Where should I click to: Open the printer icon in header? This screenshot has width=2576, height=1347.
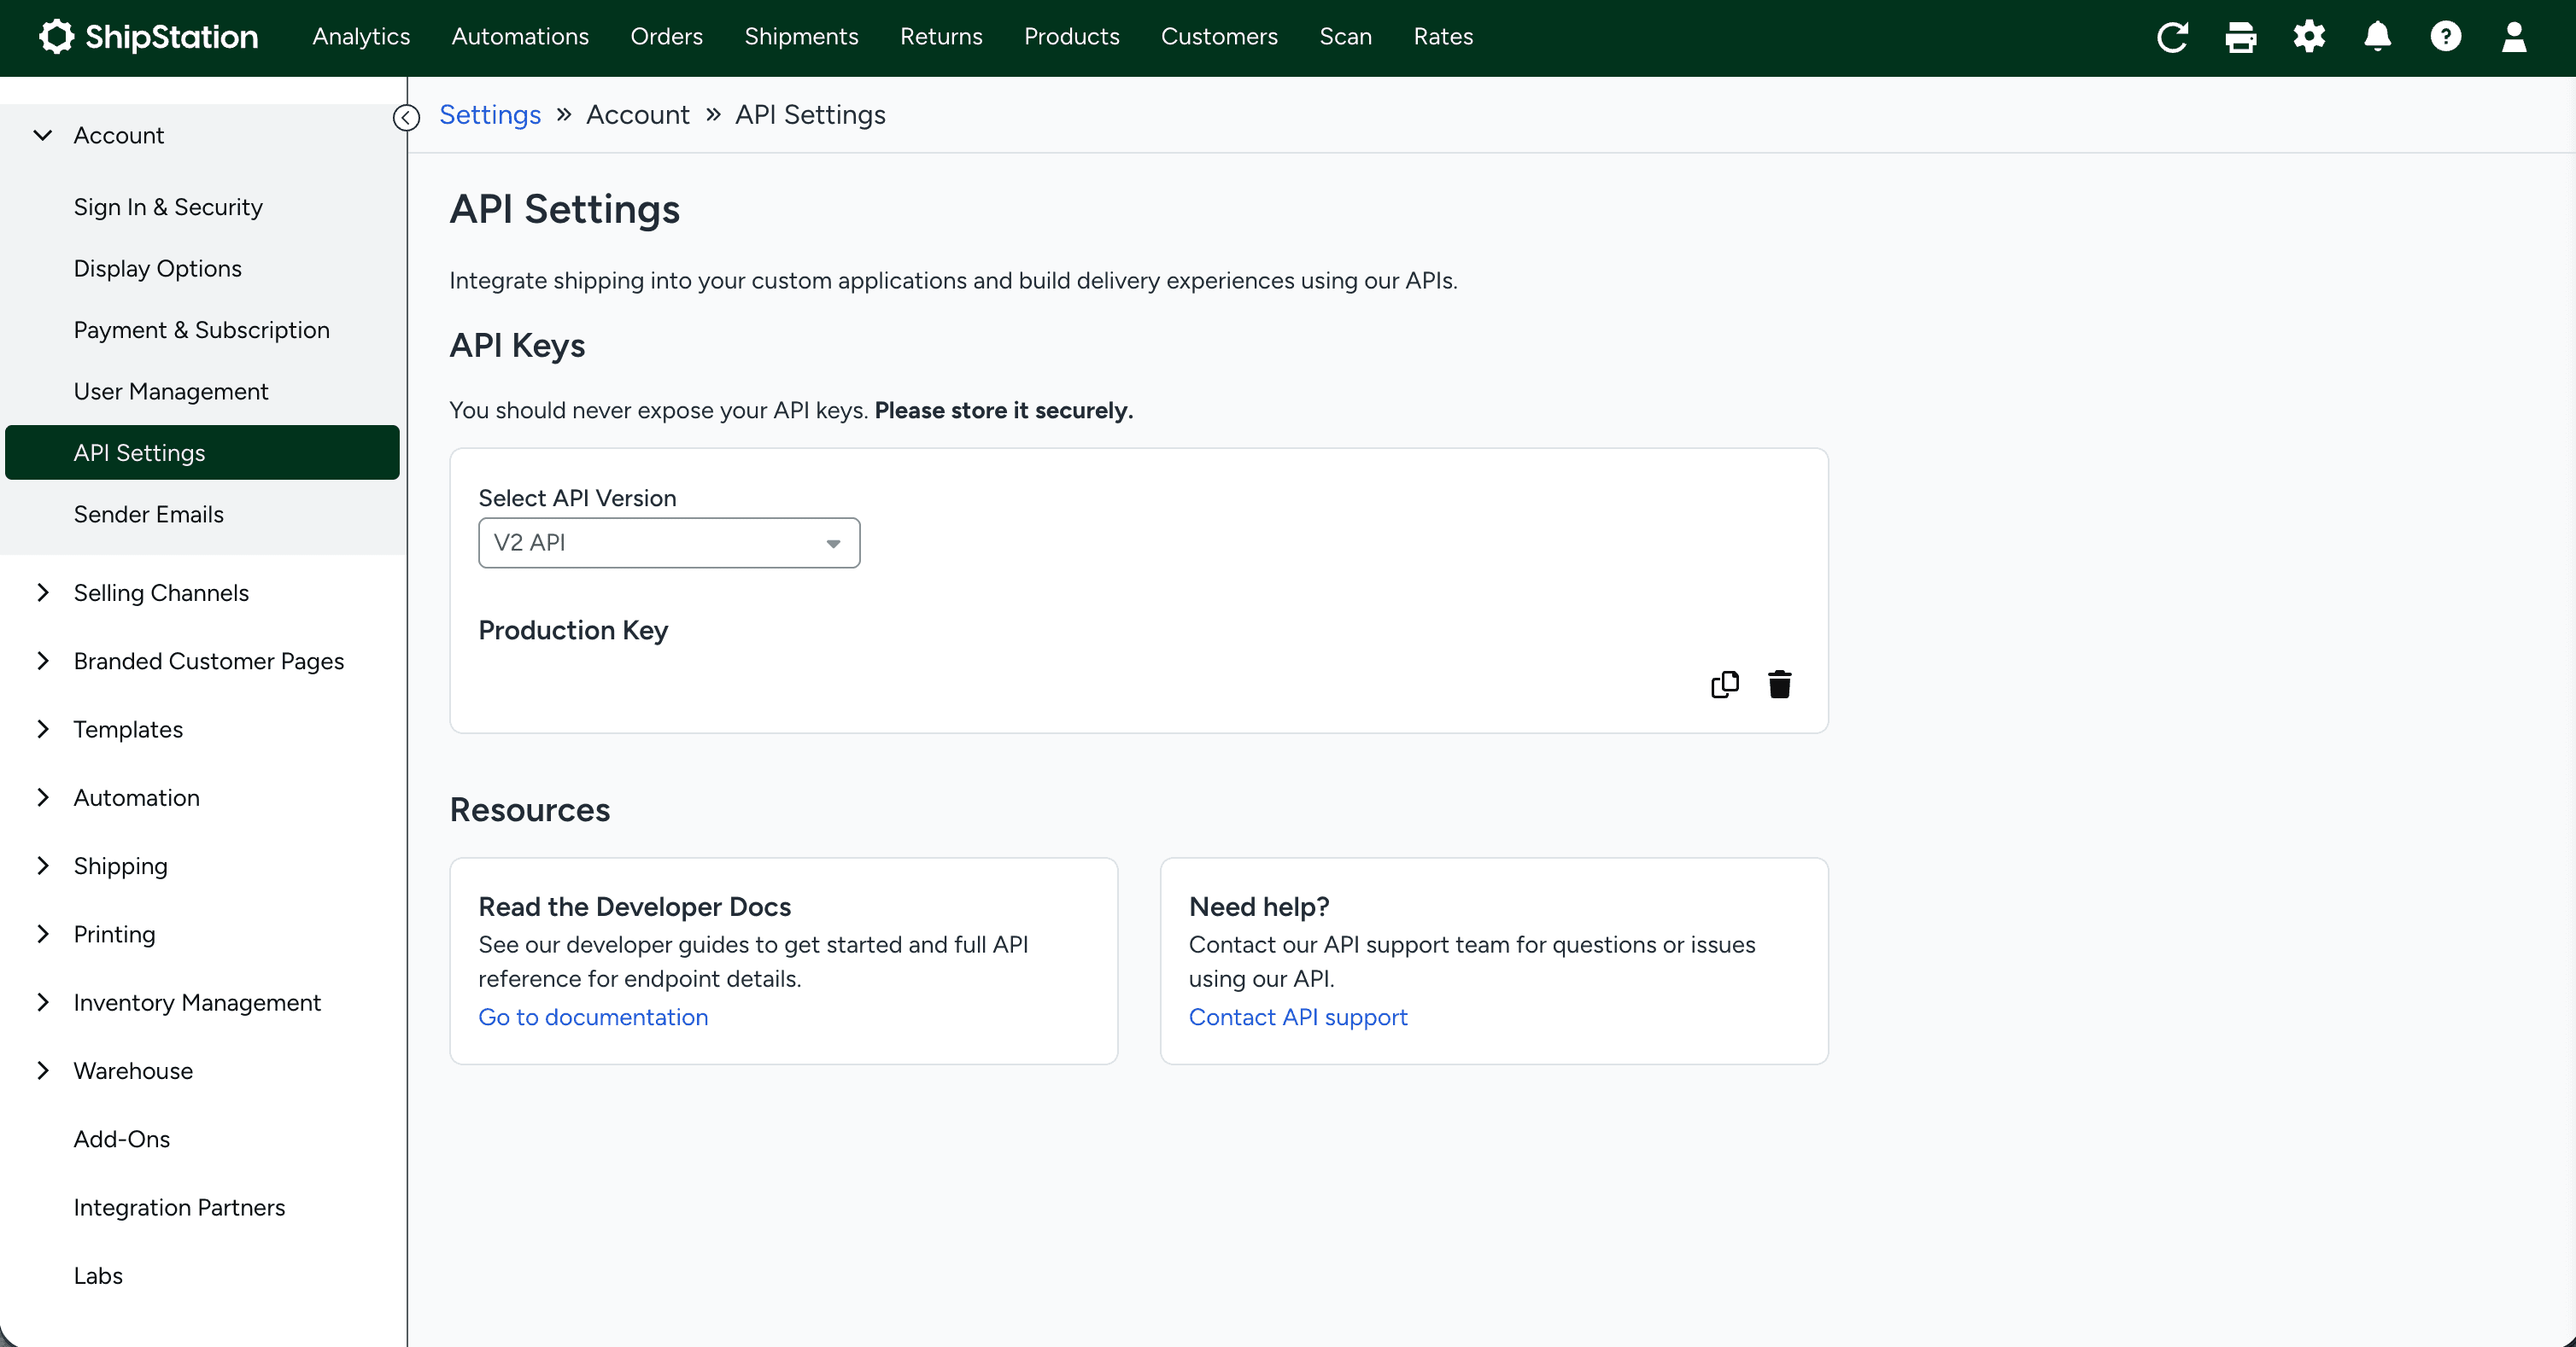pyautogui.click(x=2240, y=37)
